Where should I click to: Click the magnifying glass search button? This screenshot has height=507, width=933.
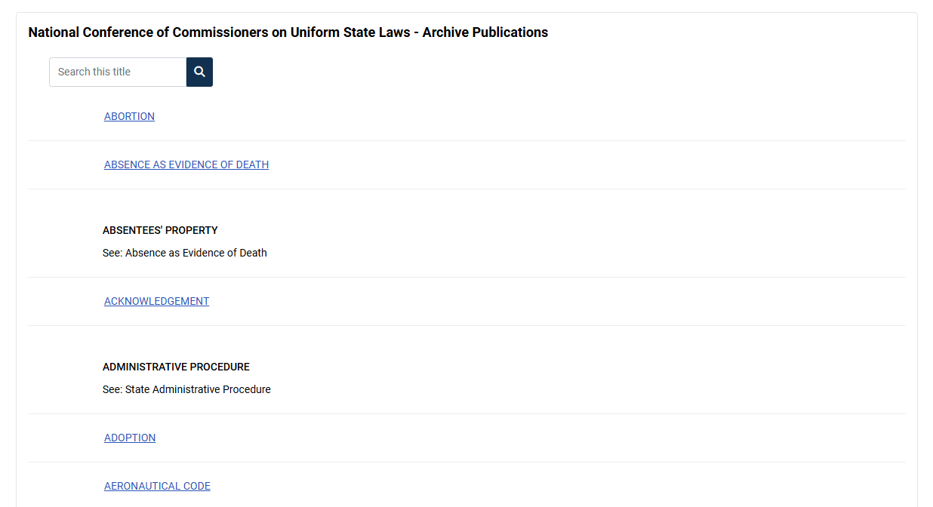199,72
